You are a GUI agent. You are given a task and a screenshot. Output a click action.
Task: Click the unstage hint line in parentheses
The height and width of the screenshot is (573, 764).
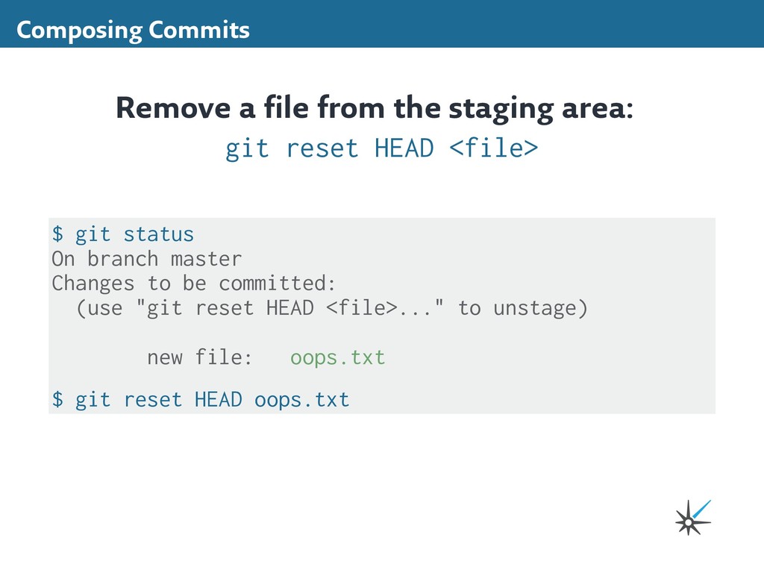click(x=332, y=308)
